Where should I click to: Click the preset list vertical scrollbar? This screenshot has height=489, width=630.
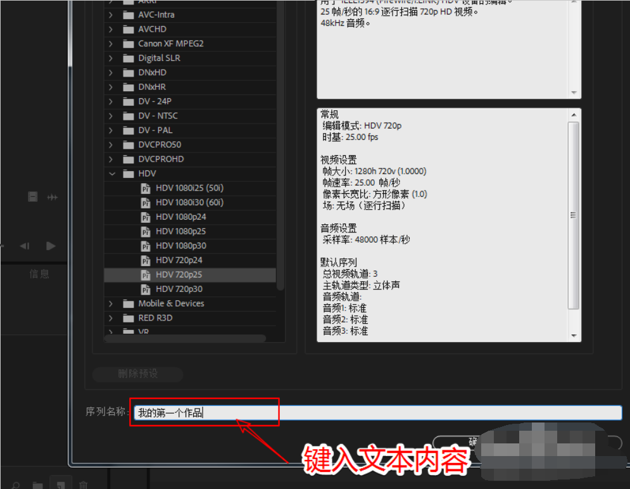click(280, 144)
